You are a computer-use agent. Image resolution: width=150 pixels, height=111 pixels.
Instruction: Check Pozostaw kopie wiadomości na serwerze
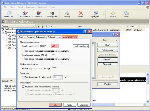point(23,86)
